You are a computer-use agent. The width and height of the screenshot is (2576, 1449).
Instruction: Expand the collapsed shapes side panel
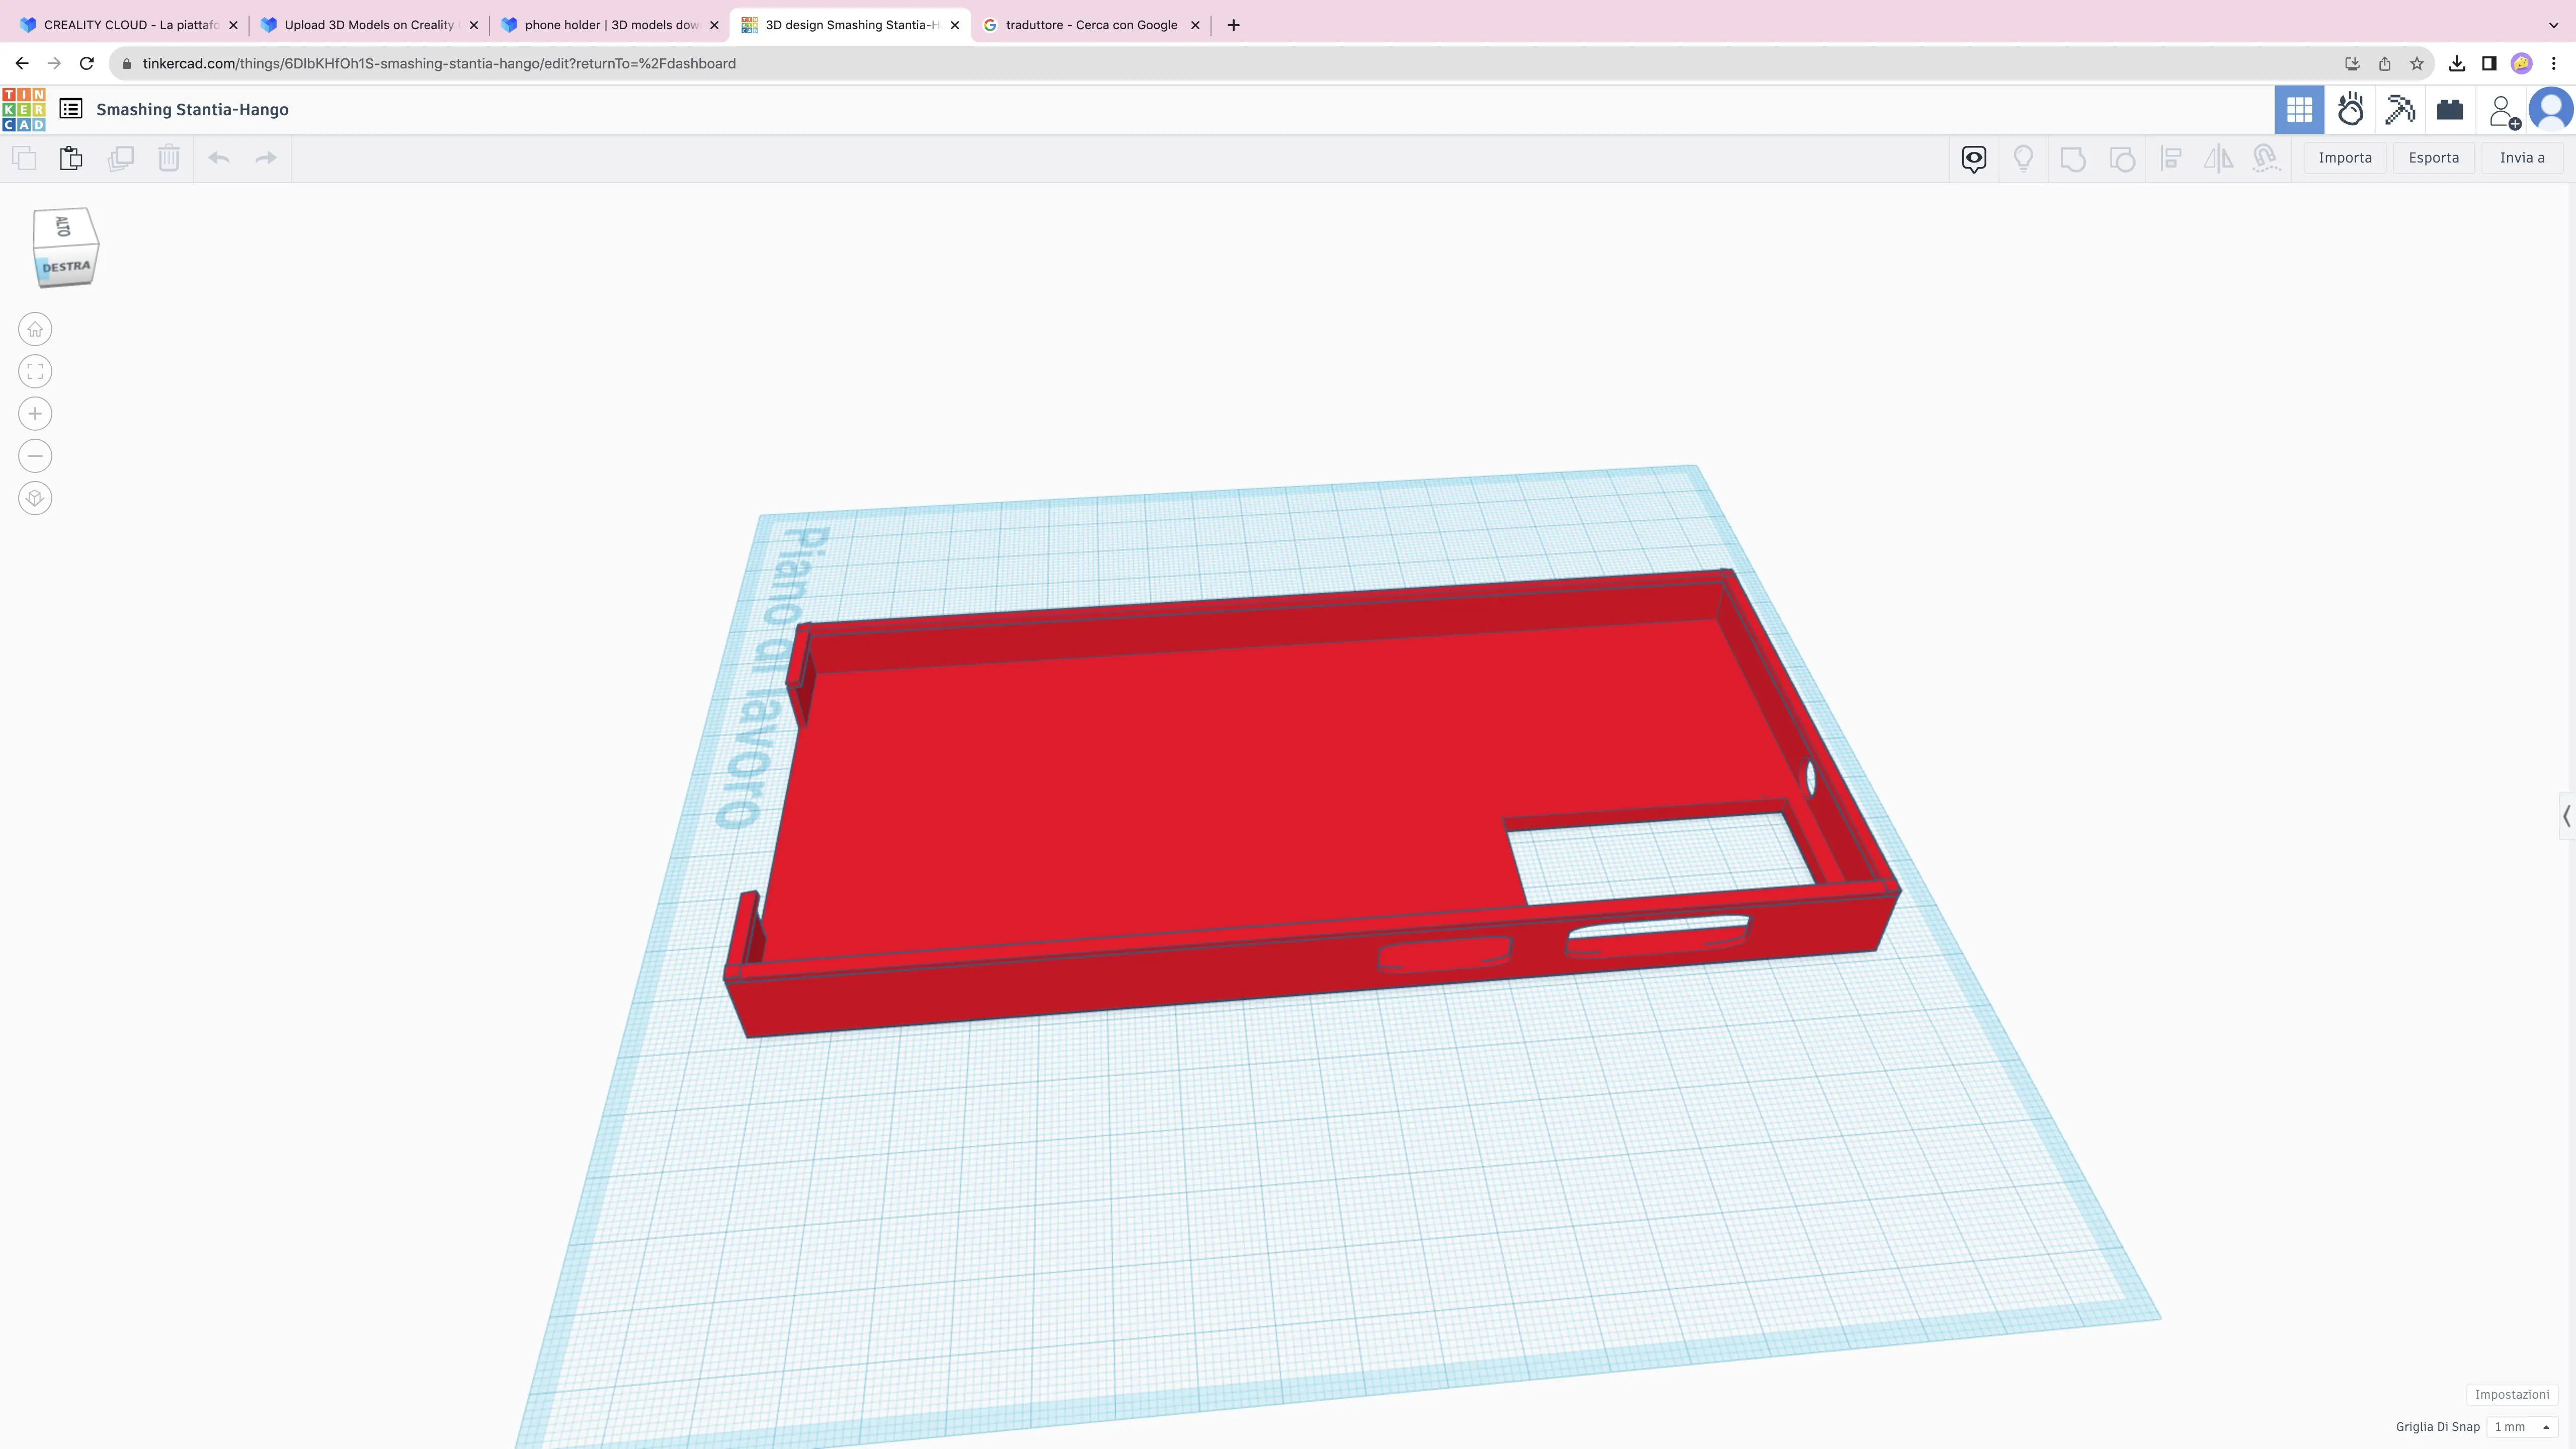(2566, 816)
